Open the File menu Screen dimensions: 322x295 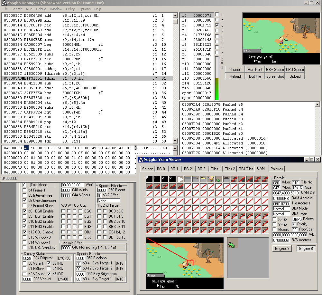click(x=5, y=9)
